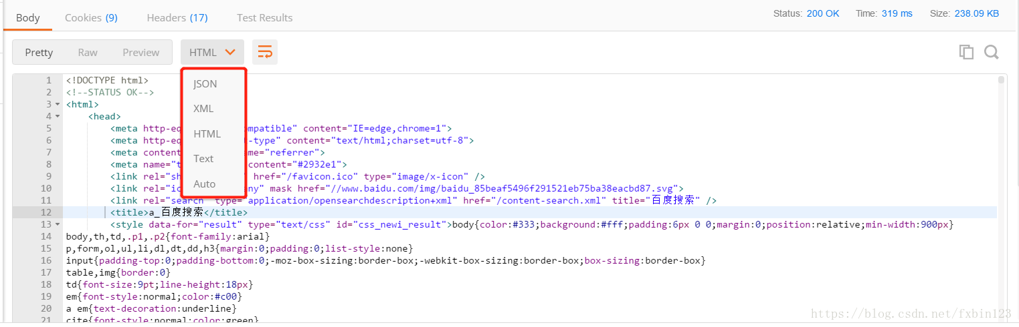Choose XML from the format list
The width and height of the screenshot is (1019, 327).
pyautogui.click(x=203, y=109)
